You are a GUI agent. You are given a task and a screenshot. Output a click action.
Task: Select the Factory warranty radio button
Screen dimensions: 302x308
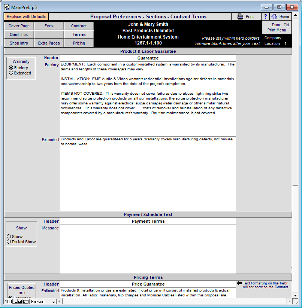(11, 68)
